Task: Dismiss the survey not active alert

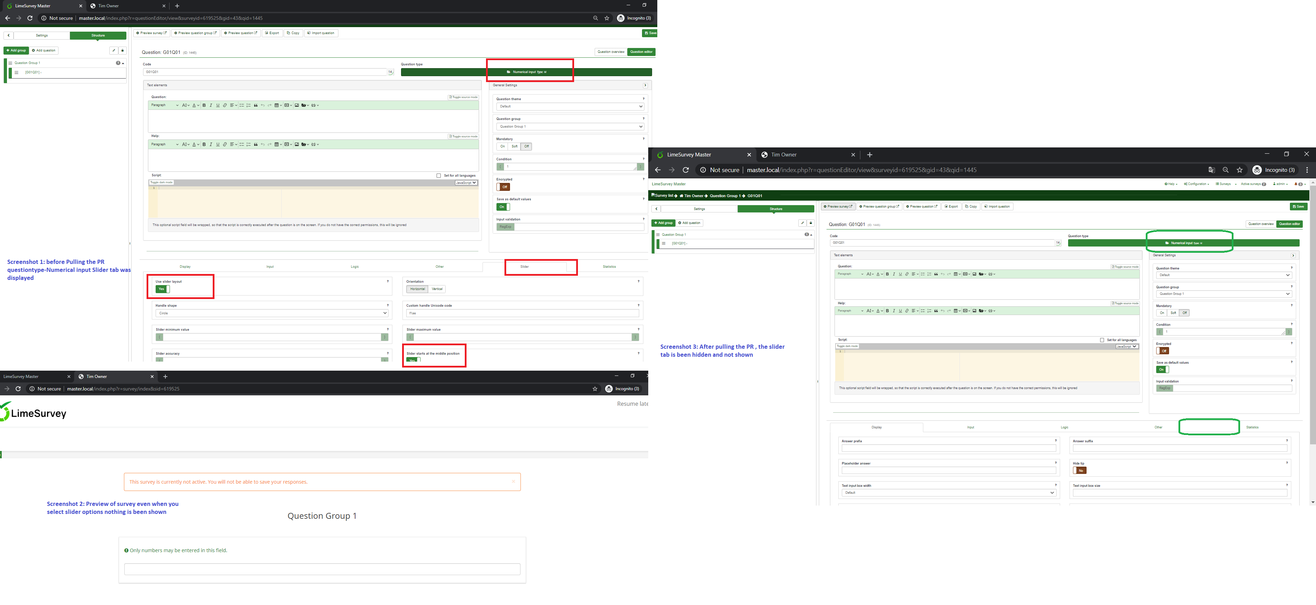Action: [x=513, y=481]
